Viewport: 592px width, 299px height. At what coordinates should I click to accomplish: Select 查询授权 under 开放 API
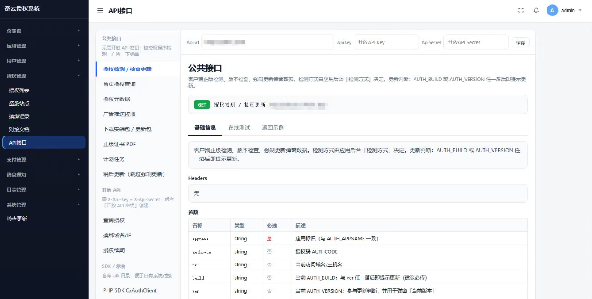tap(138, 220)
